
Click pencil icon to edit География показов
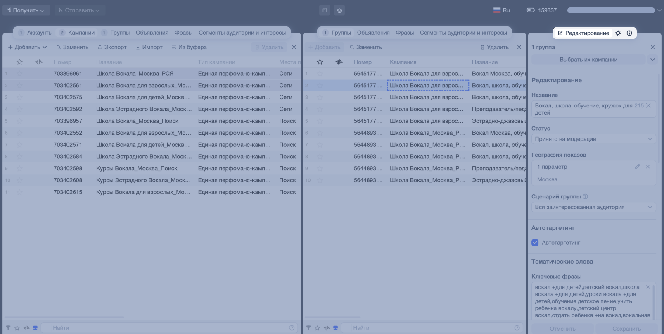click(637, 167)
